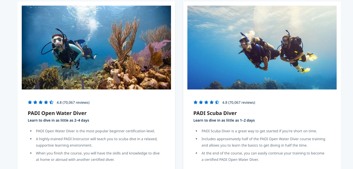Click Open Water Diver 4.8 reviews count
Screen dimensions: 353x169
coord(73,102)
